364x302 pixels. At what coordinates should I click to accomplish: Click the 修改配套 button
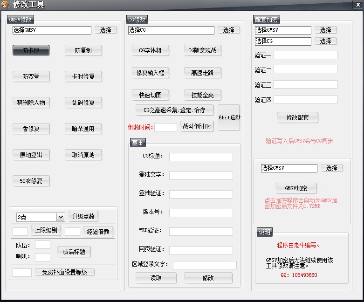(297, 117)
